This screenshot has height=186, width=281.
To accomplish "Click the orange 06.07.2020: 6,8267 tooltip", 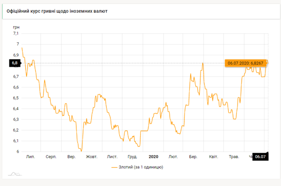I will click(245, 63).
